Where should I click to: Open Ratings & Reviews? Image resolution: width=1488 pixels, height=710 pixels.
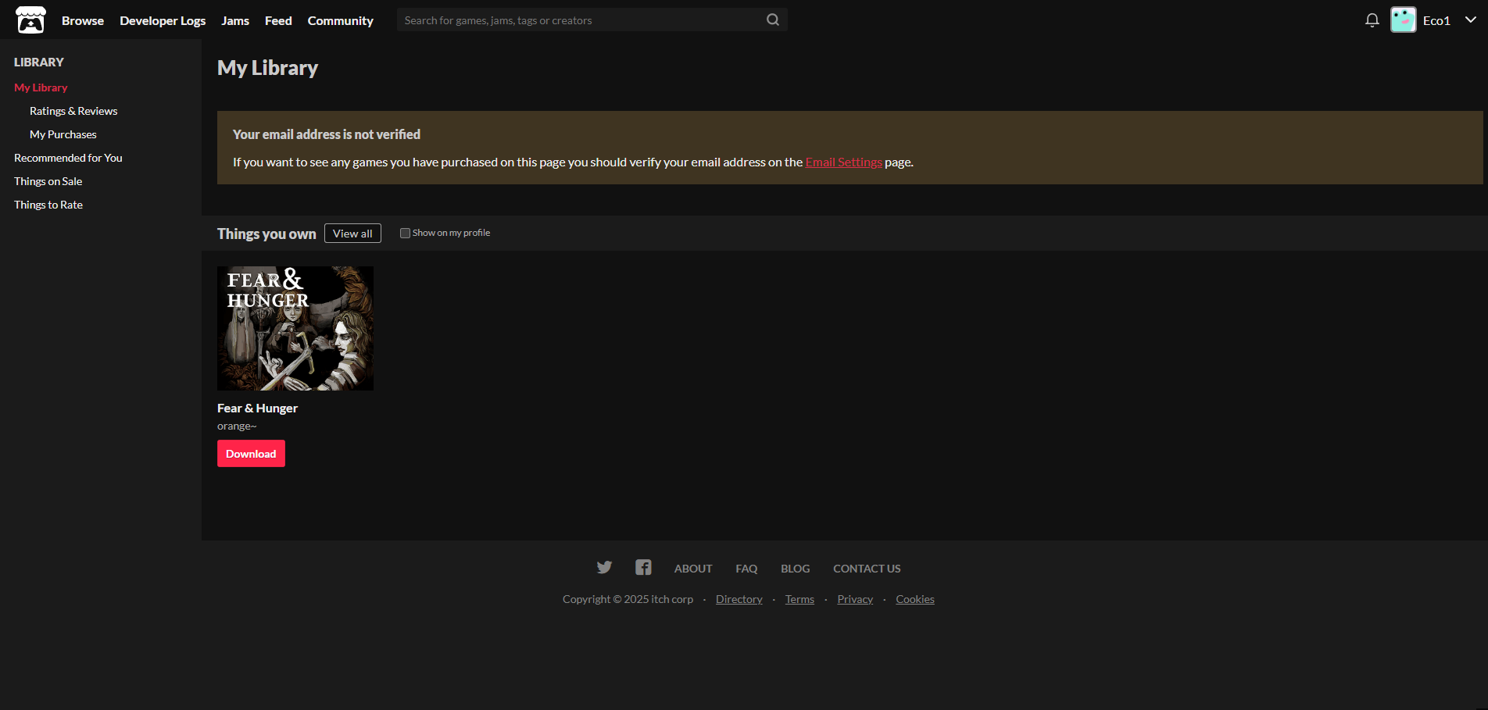point(73,111)
